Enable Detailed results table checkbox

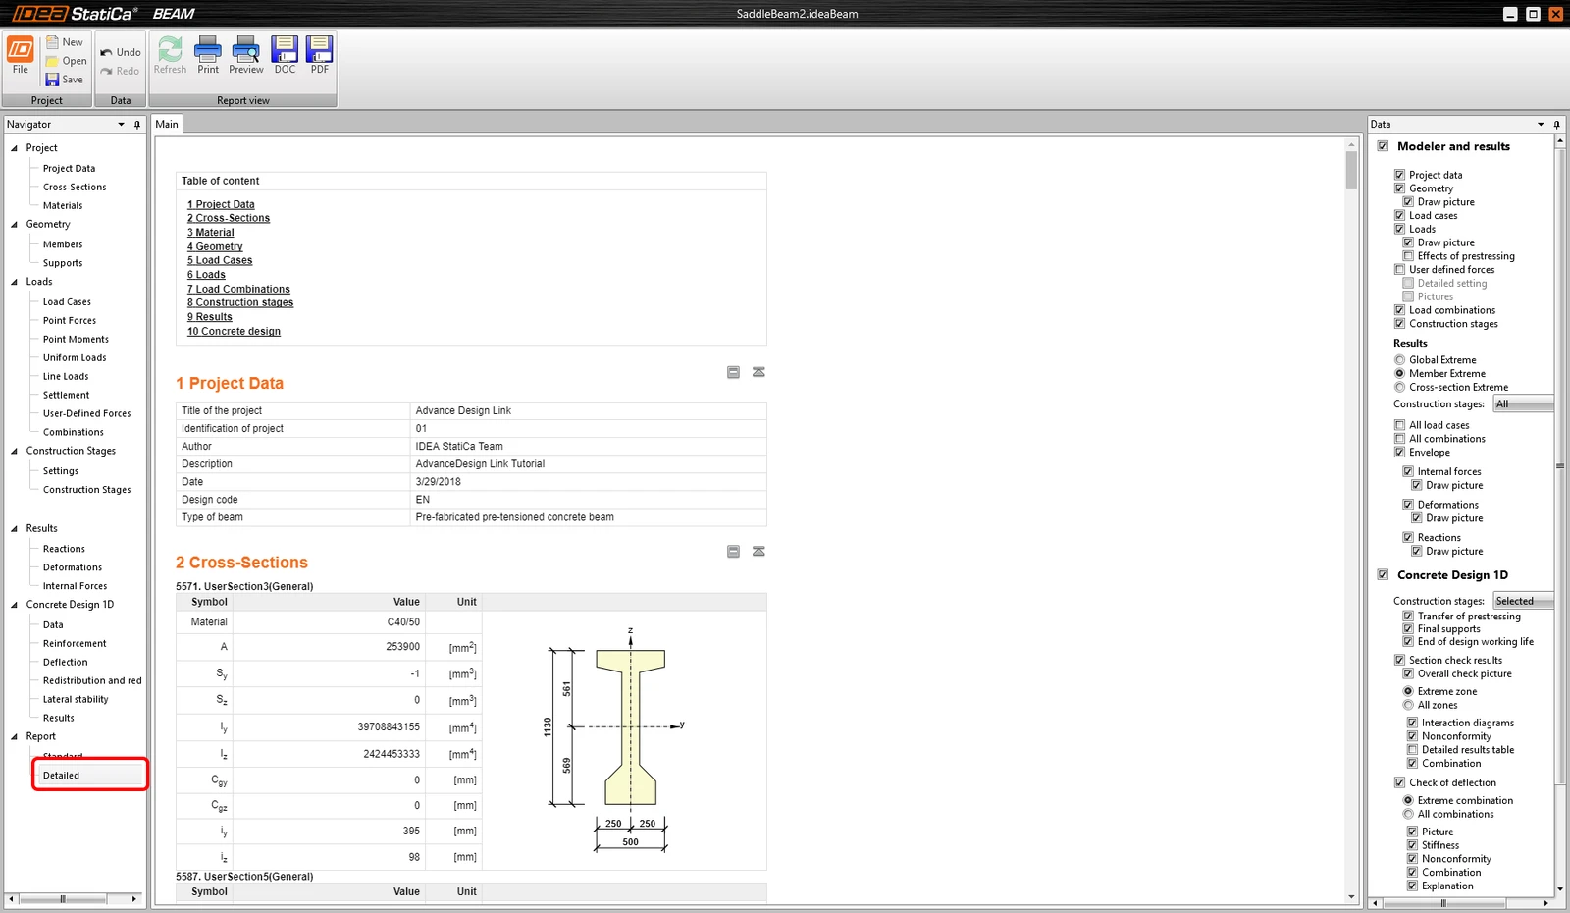click(x=1412, y=750)
